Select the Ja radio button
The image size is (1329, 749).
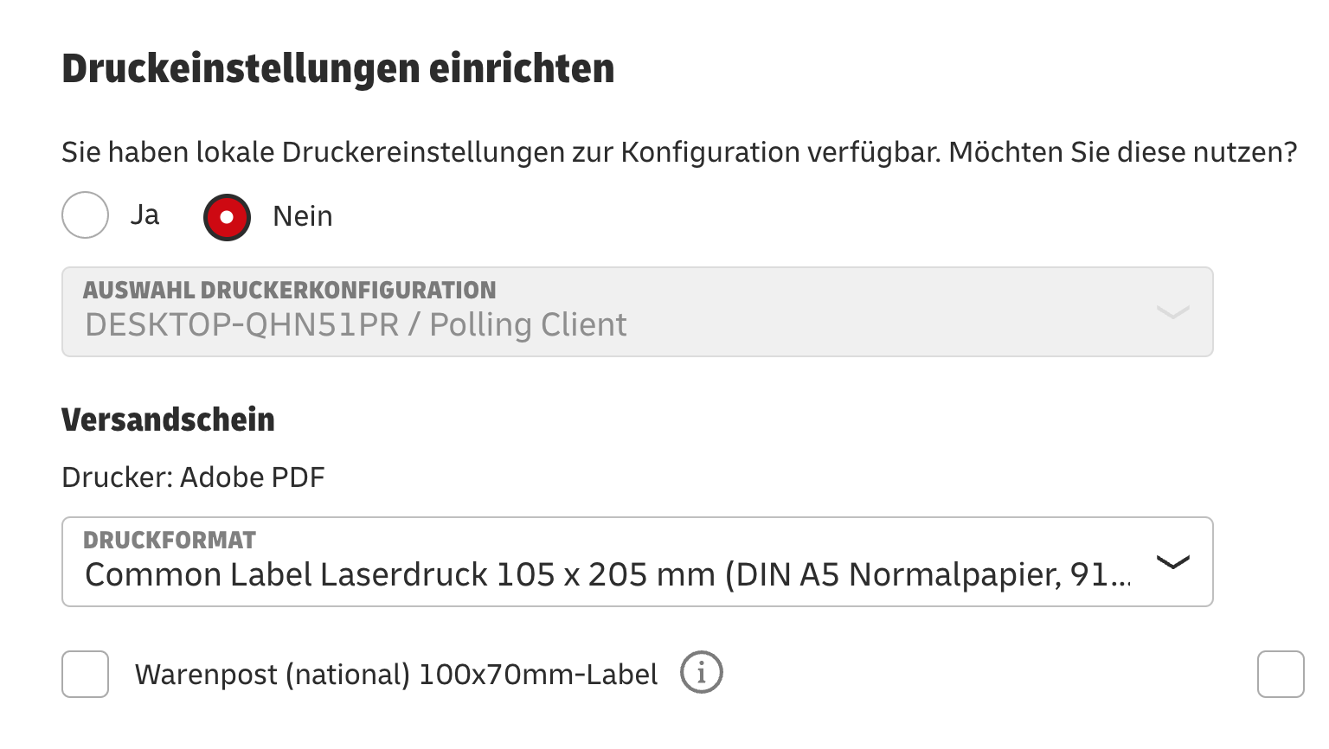(85, 215)
